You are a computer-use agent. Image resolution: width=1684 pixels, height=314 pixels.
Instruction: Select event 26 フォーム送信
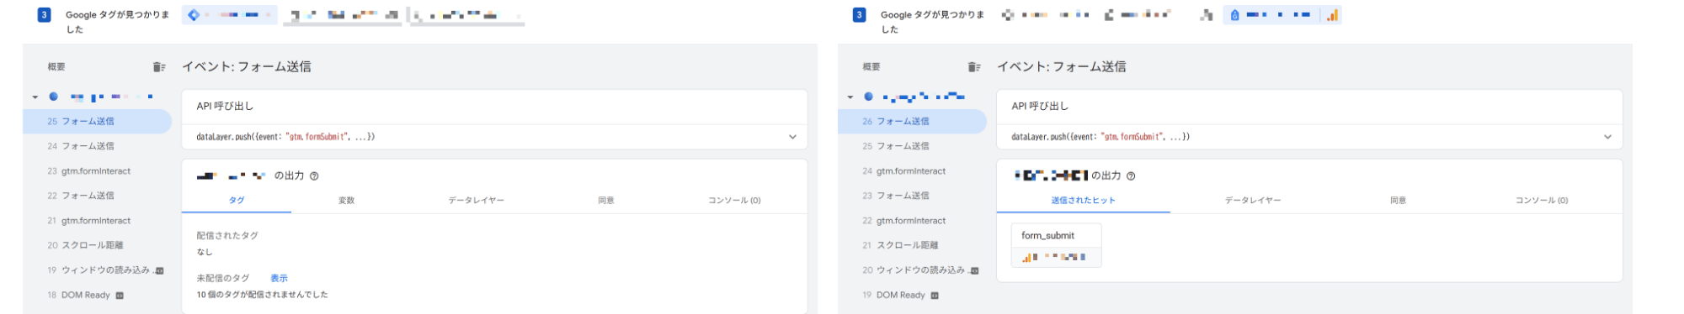(912, 122)
